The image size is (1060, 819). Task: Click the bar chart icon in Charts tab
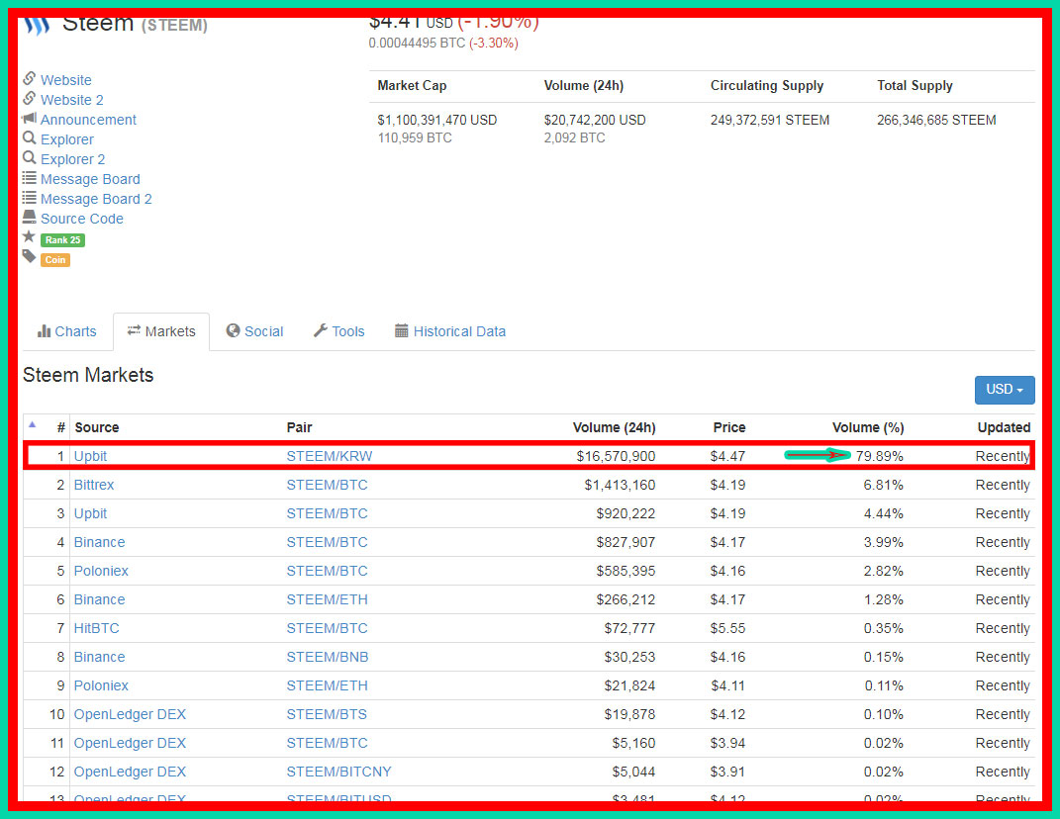tap(44, 331)
